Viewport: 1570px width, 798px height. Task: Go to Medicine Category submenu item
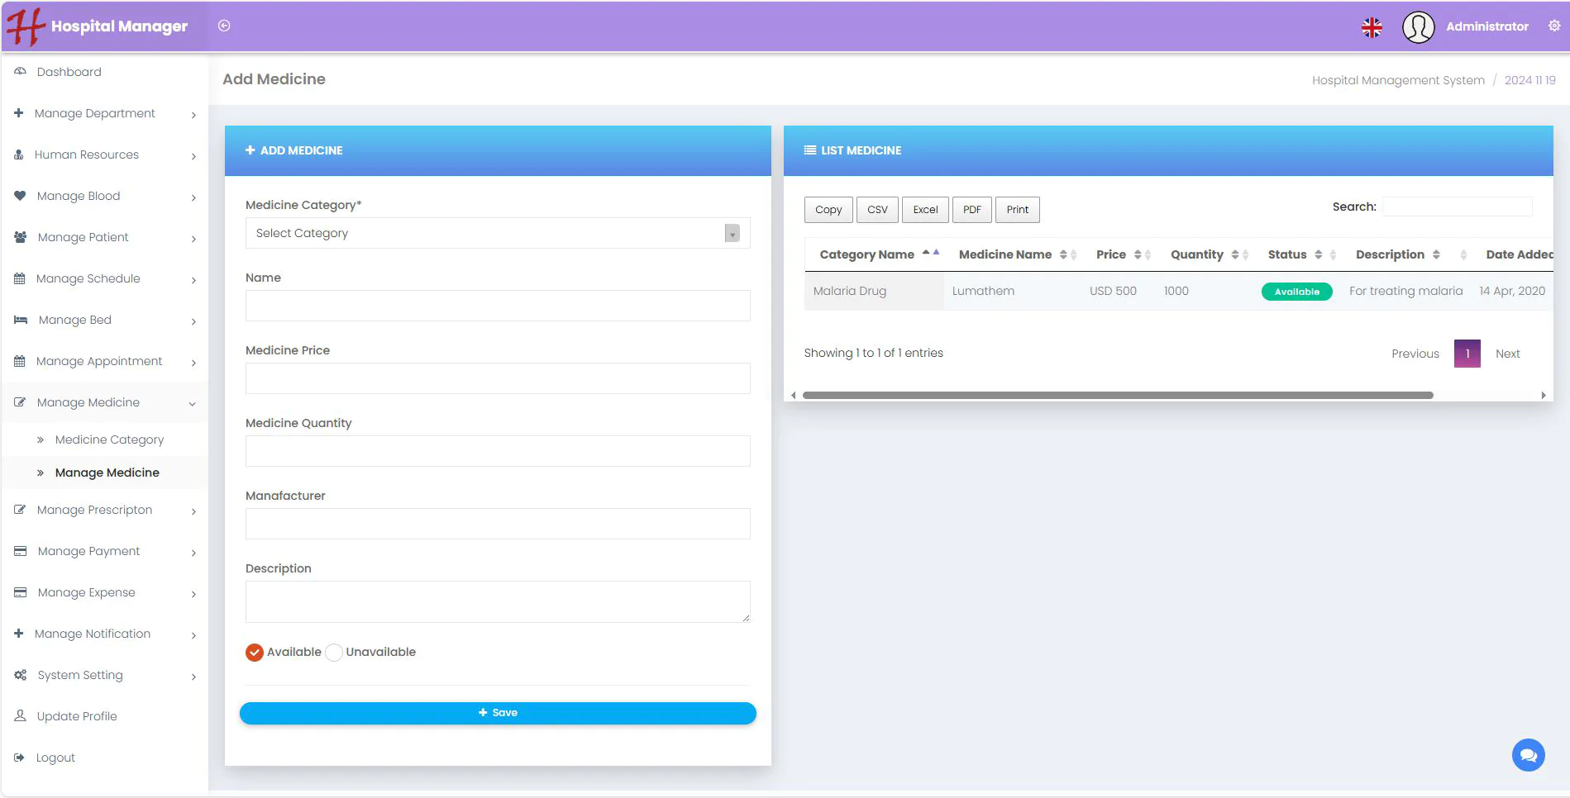[109, 439]
